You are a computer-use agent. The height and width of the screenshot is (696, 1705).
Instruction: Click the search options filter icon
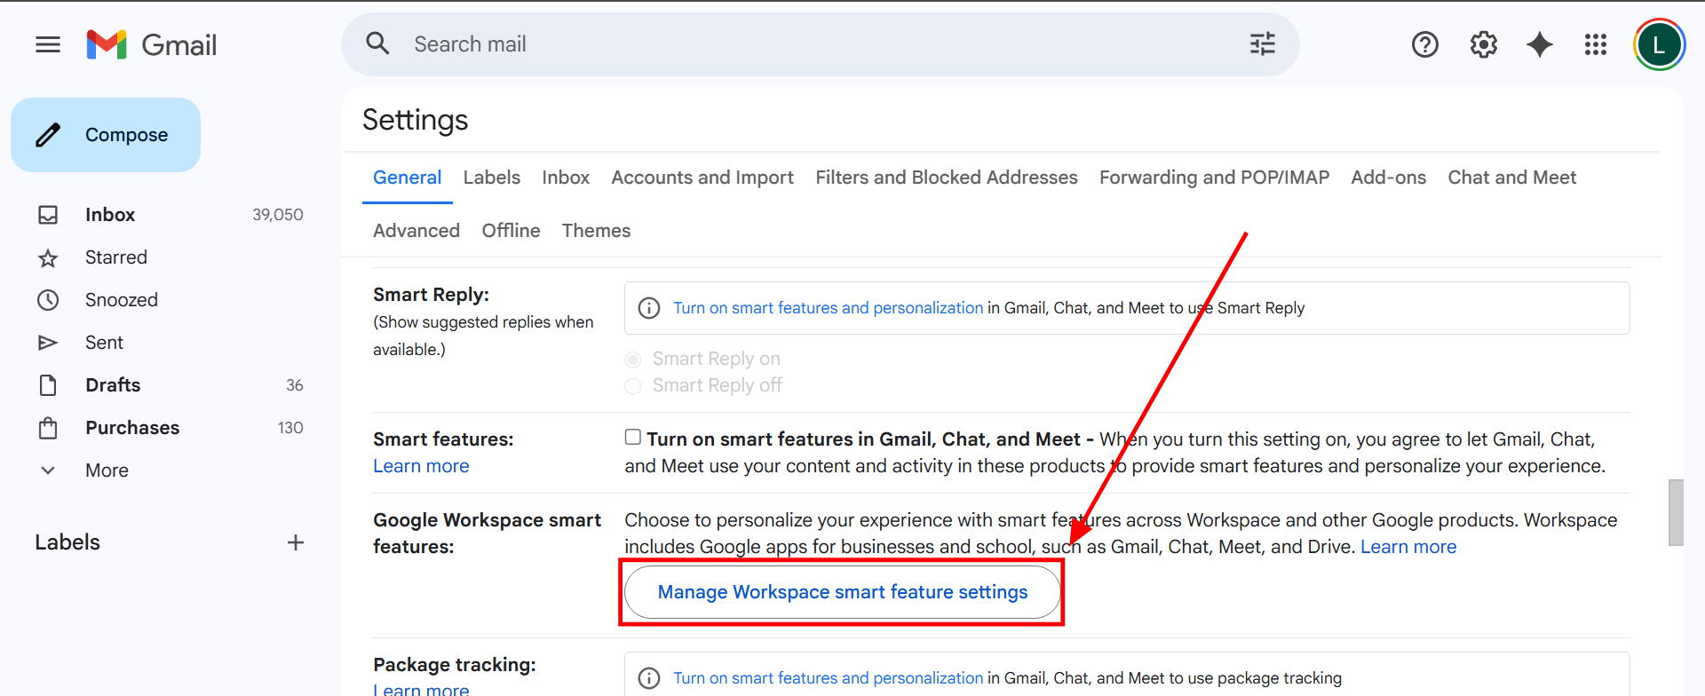coord(1262,44)
